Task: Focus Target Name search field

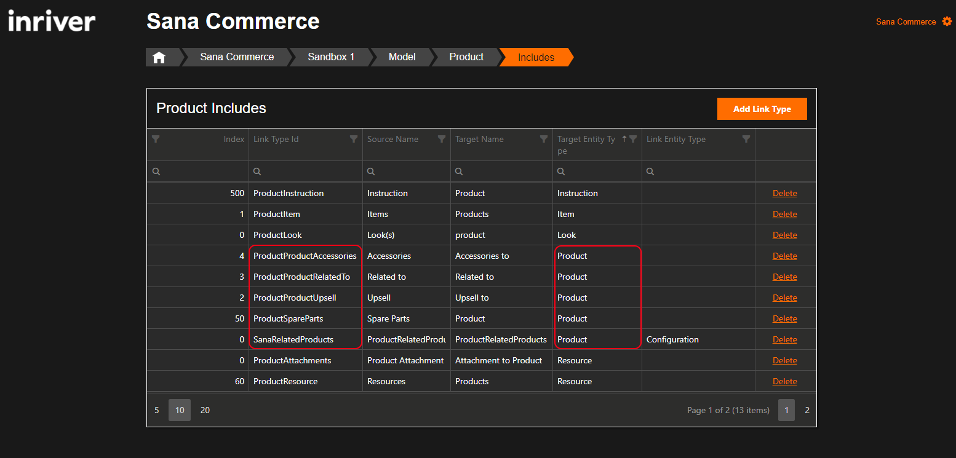Action: [502, 172]
